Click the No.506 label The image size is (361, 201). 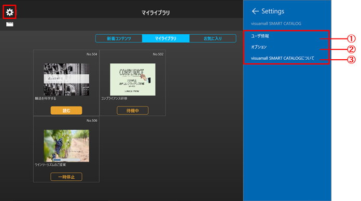coord(92,120)
